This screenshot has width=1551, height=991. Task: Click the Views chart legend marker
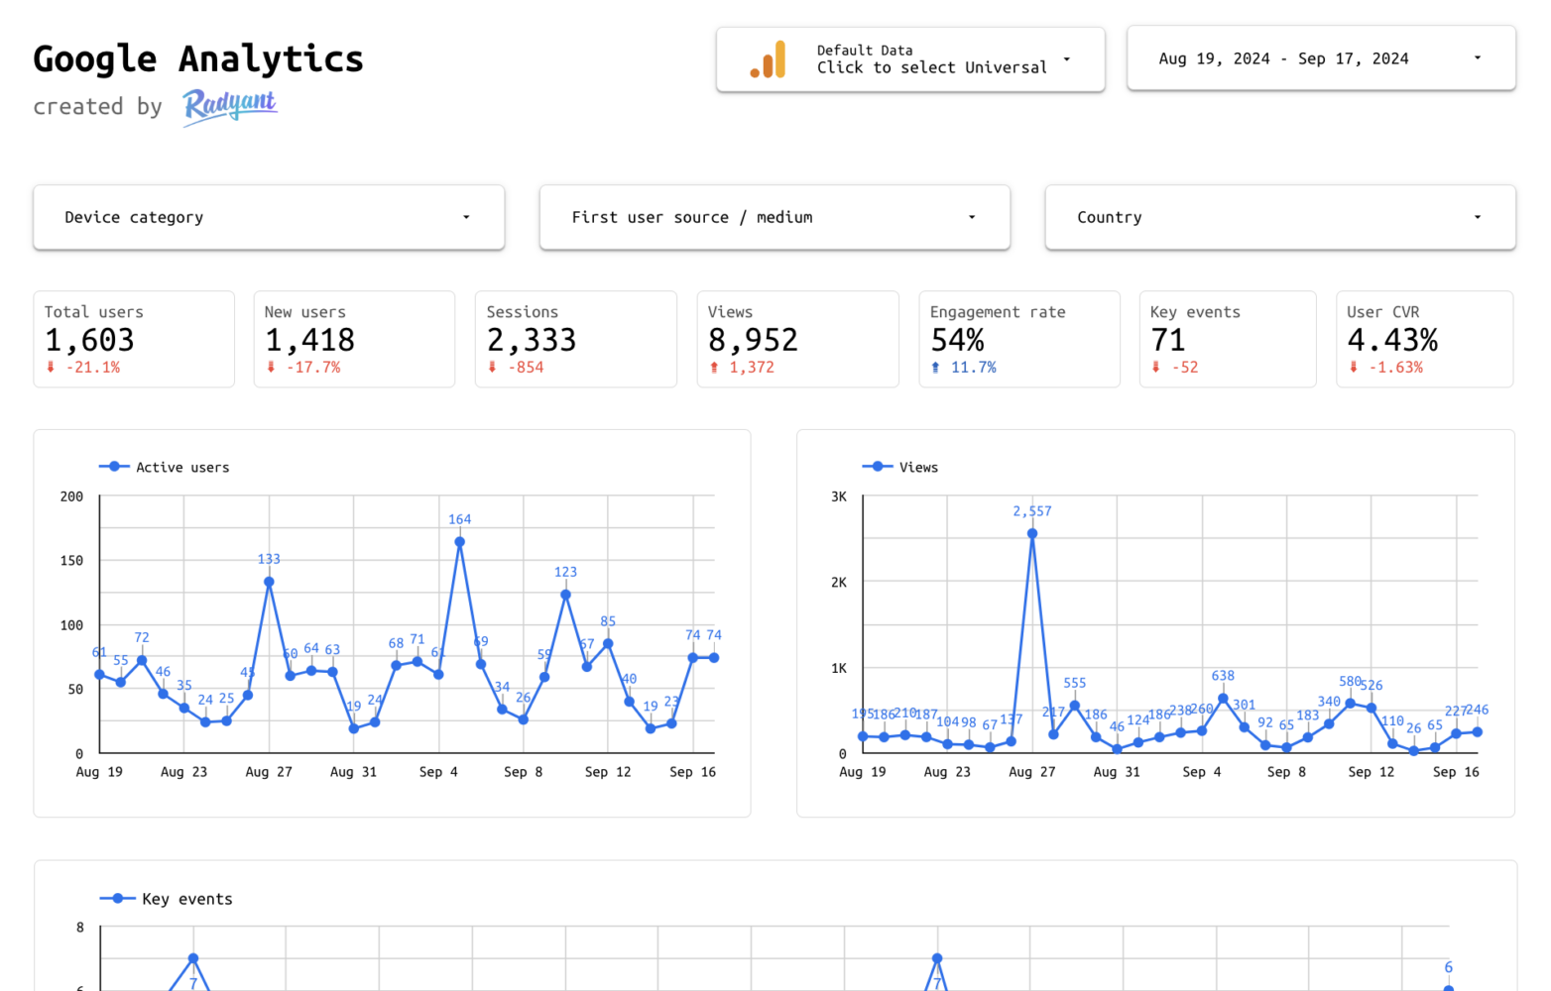(x=878, y=467)
